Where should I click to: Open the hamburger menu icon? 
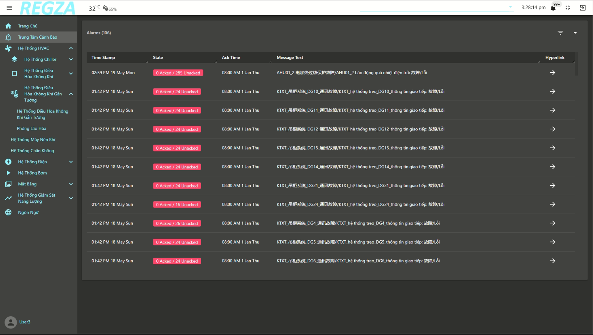pos(9,8)
